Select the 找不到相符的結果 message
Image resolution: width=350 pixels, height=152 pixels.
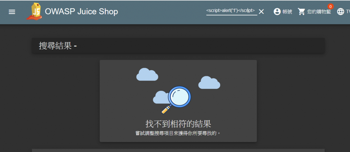click(178, 124)
